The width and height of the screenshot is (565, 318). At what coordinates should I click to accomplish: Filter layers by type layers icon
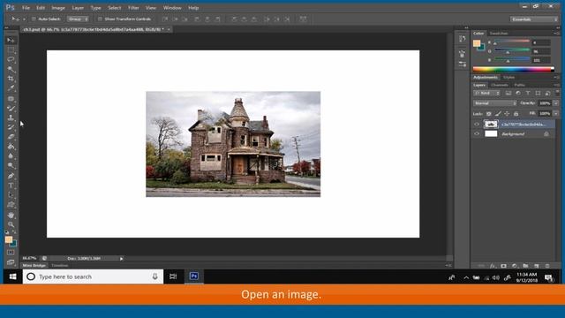[x=528, y=93]
